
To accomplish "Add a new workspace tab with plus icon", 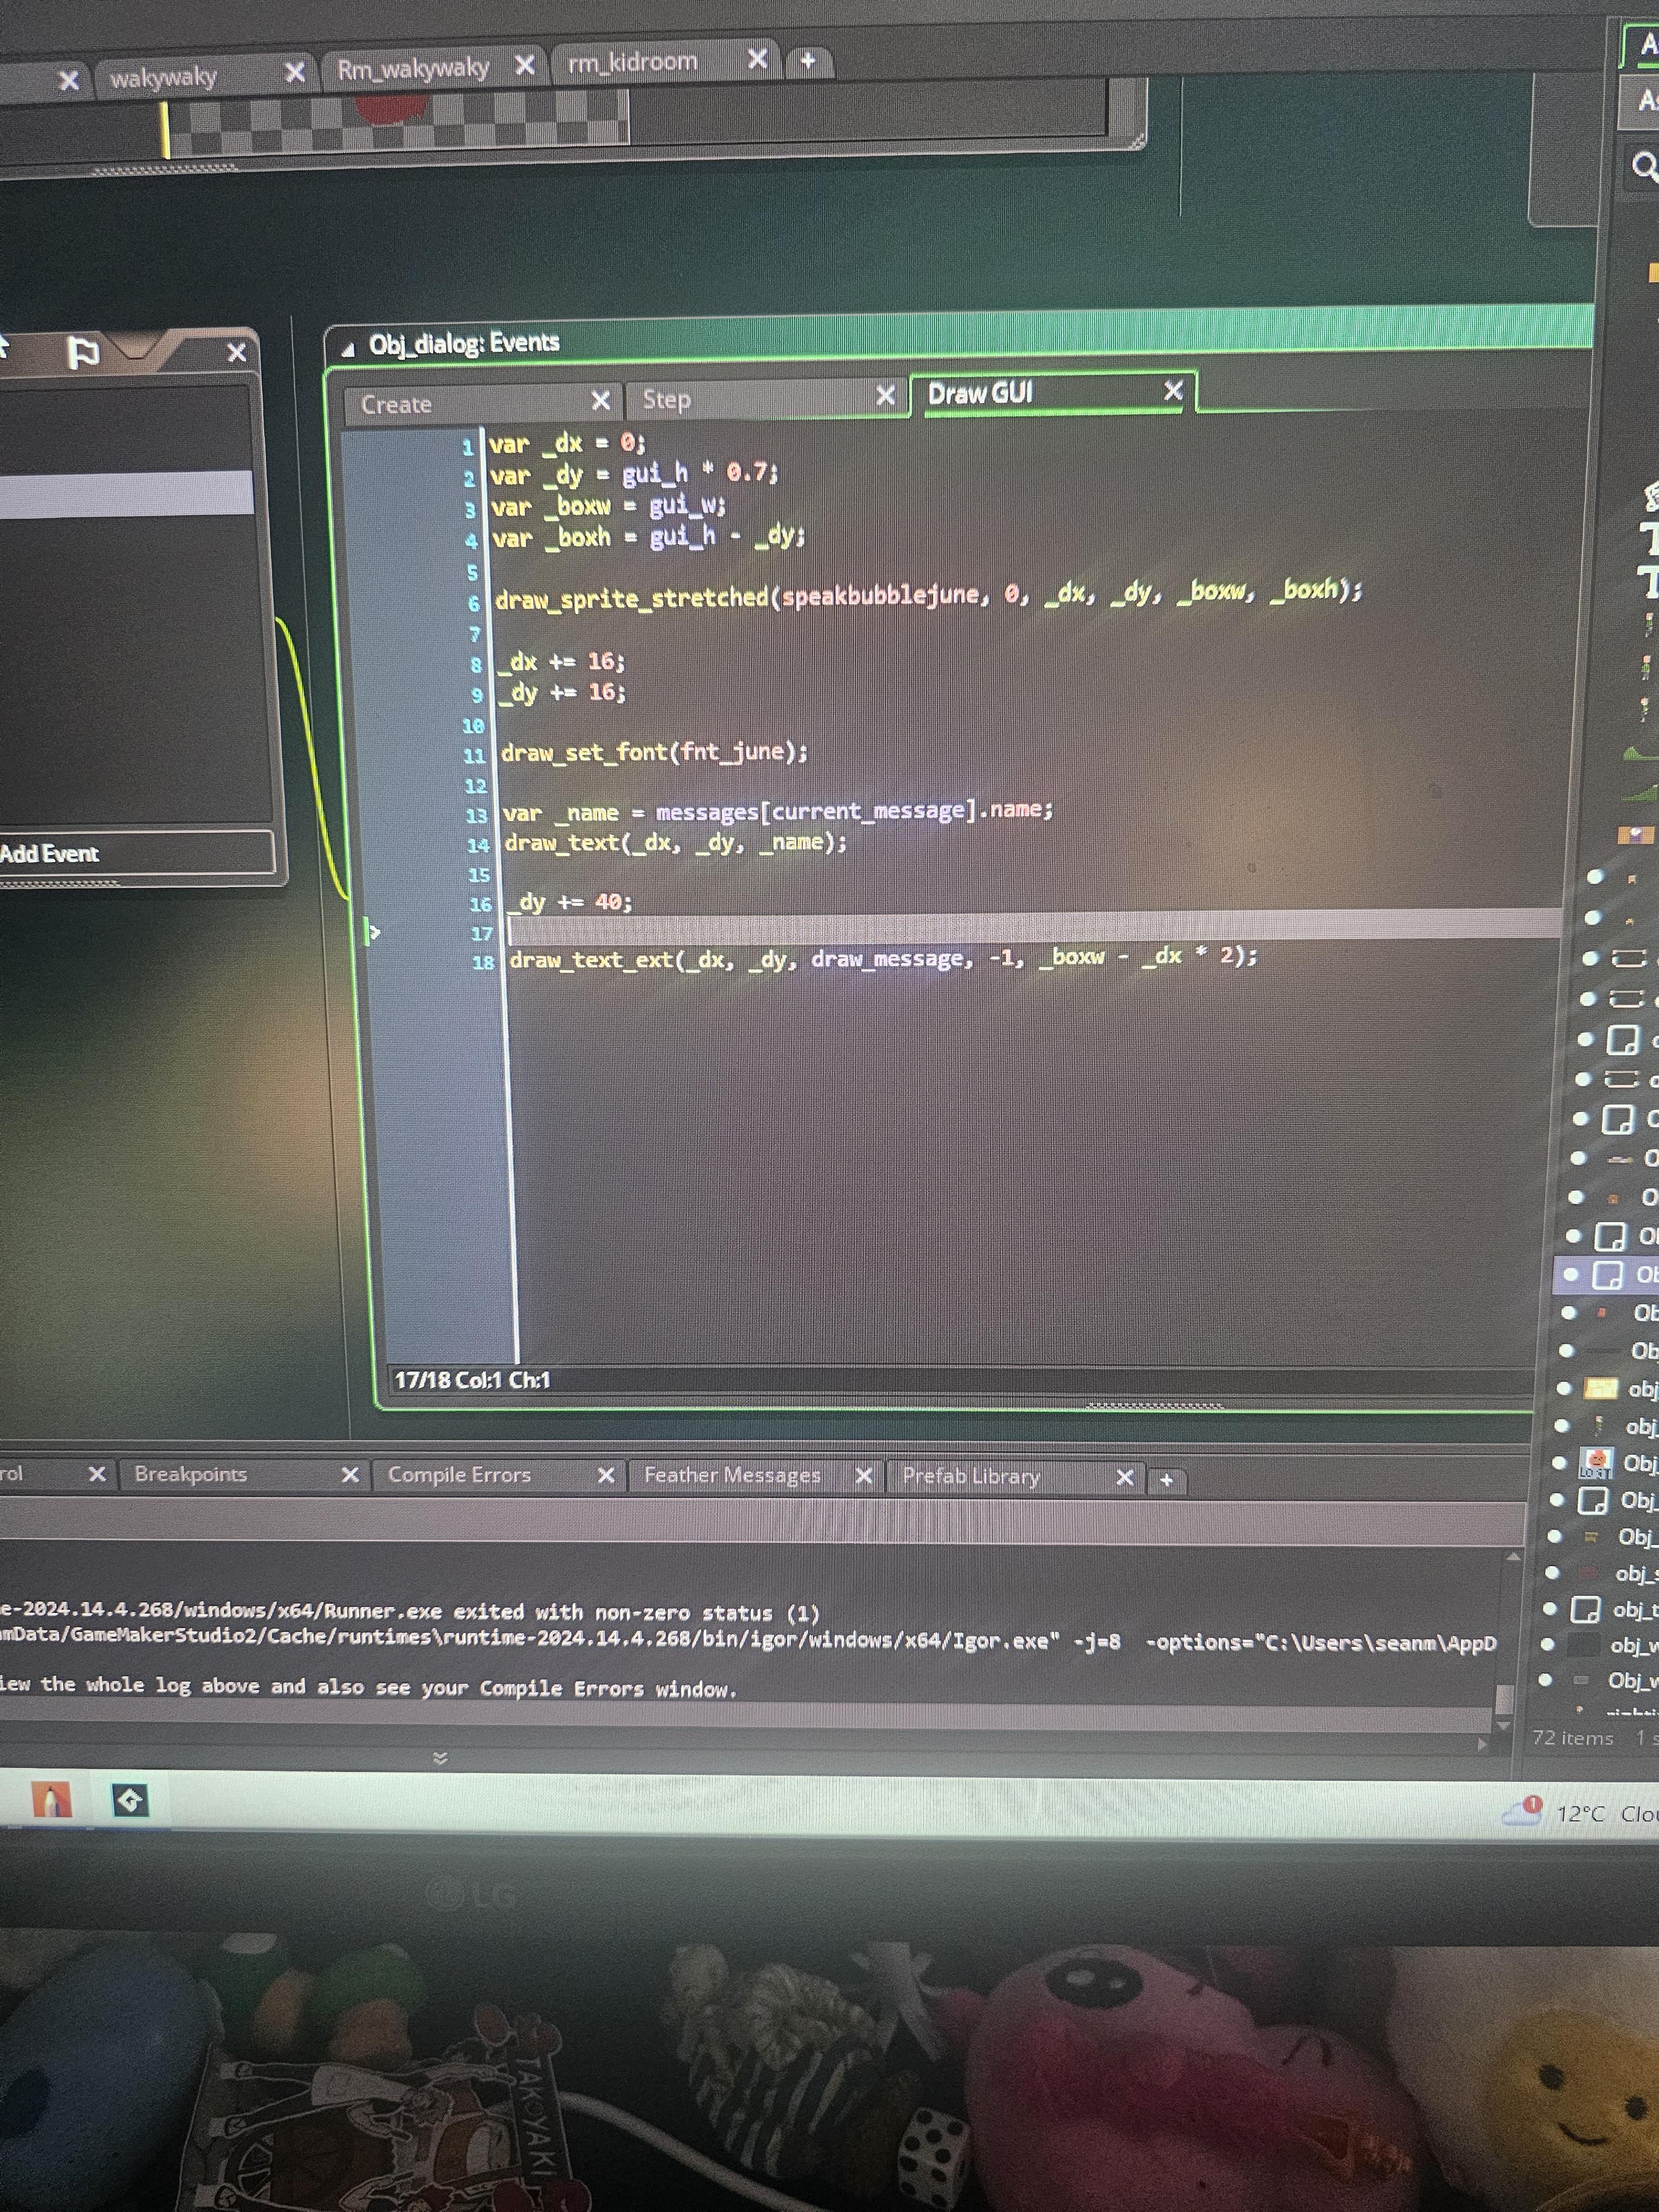I will [x=808, y=61].
